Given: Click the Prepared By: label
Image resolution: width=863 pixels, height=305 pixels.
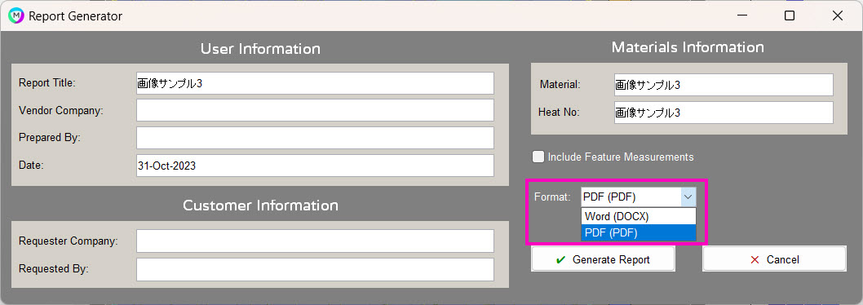Looking at the screenshot, I should (x=50, y=138).
